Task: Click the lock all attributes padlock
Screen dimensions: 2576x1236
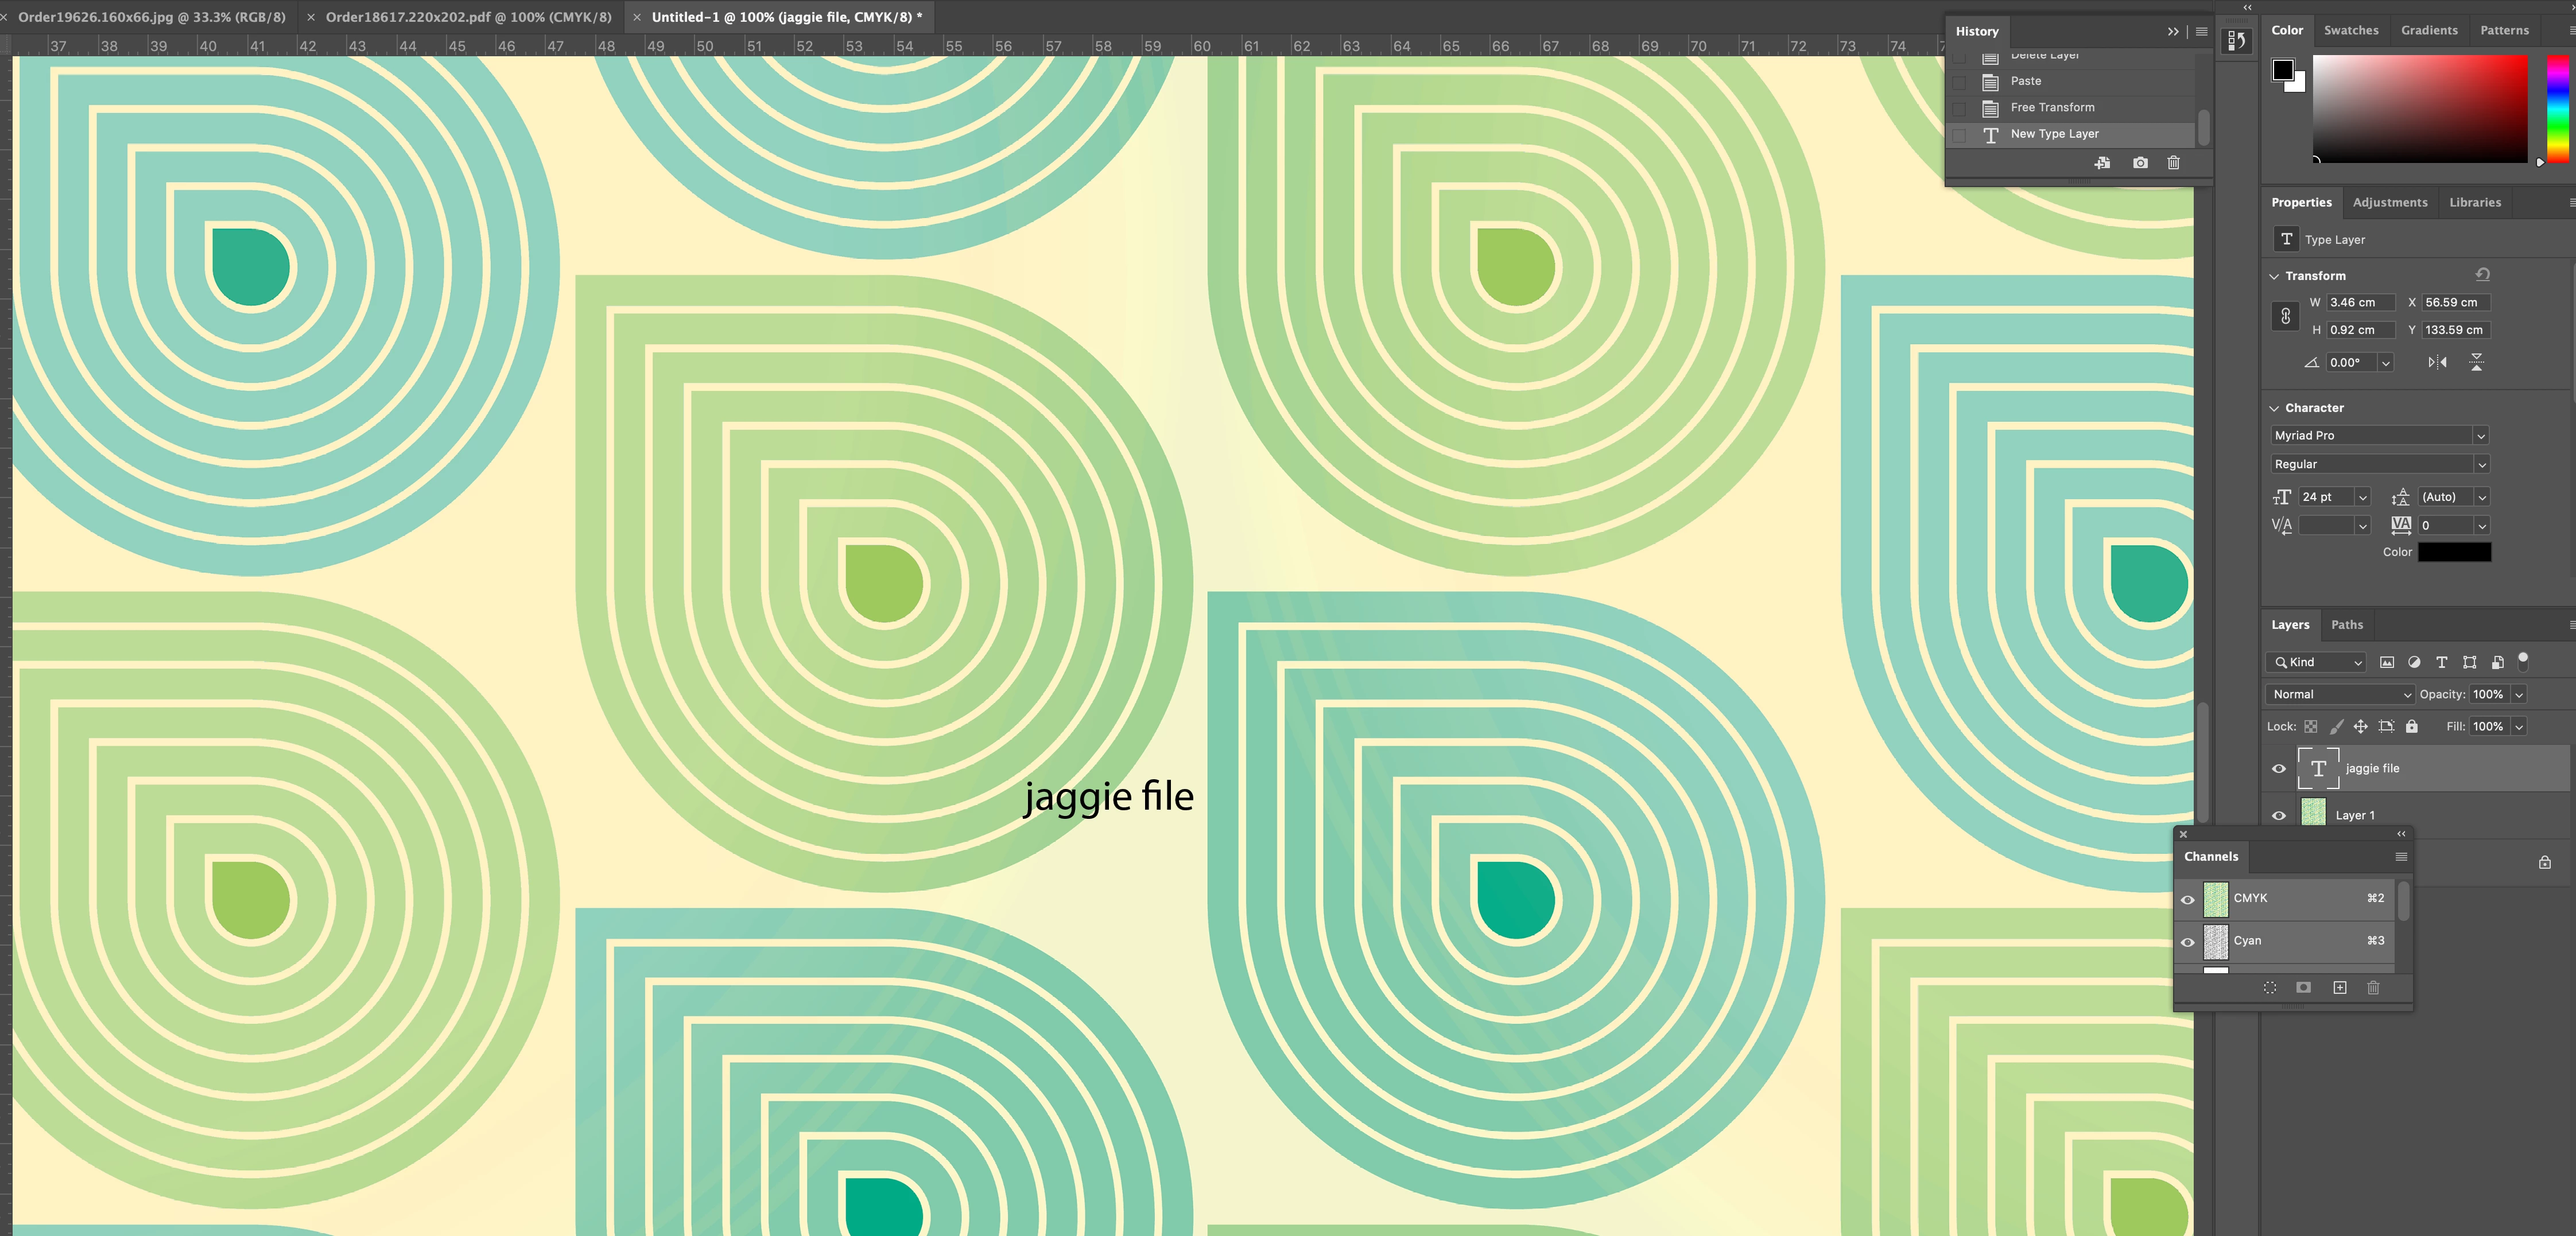Action: pos(2411,726)
